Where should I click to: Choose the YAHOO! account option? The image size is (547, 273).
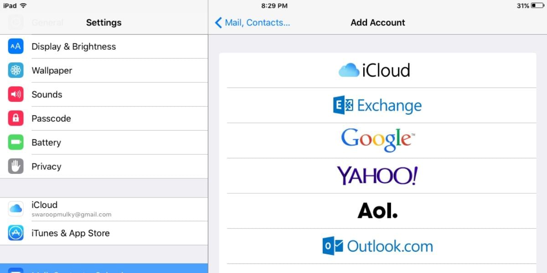click(x=377, y=176)
